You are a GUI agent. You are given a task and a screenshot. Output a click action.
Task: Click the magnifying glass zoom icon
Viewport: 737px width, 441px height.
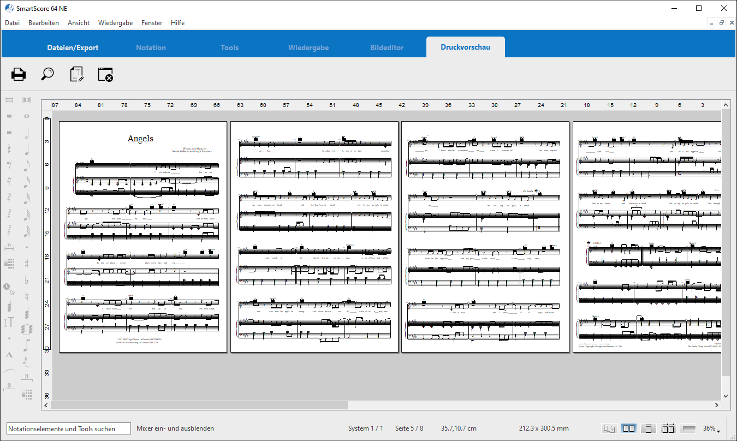click(47, 74)
